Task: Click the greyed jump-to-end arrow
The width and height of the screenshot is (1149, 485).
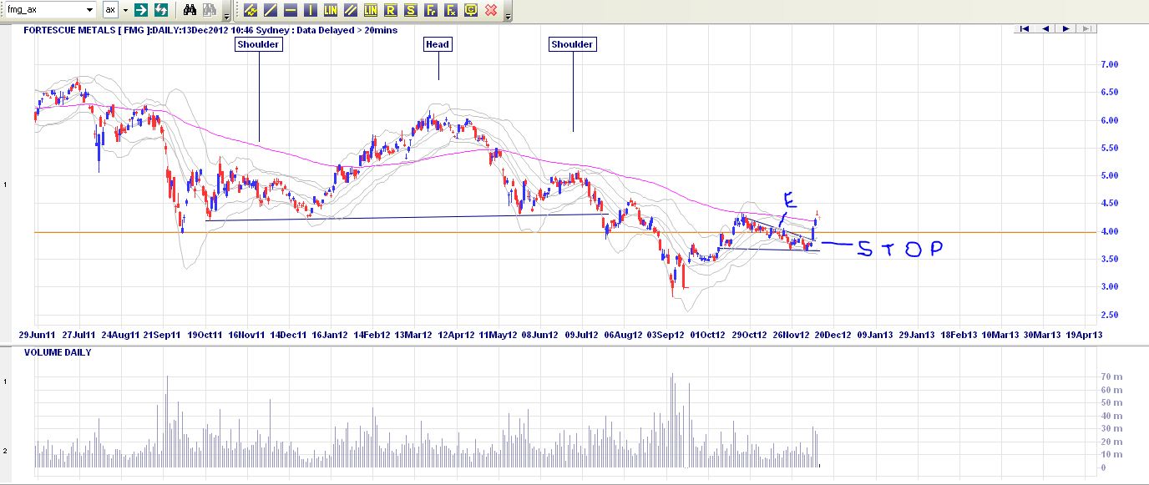Action: (x=1086, y=28)
